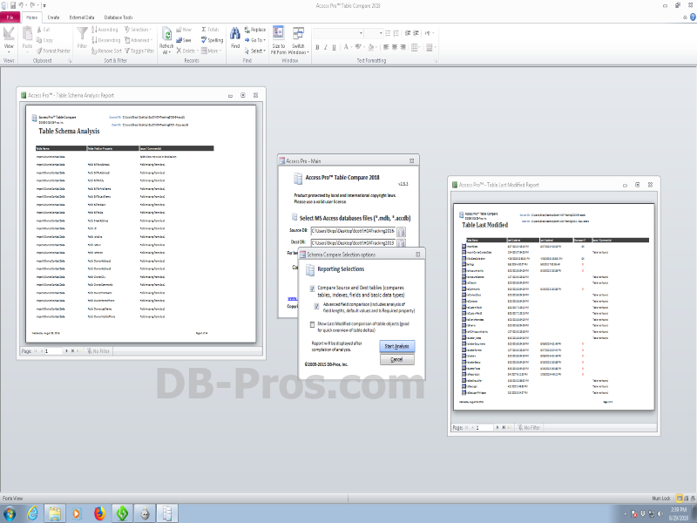The width and height of the screenshot is (697, 523).
Task: Toggle Compare Source and Dest tables checkbox
Action: coord(313,289)
